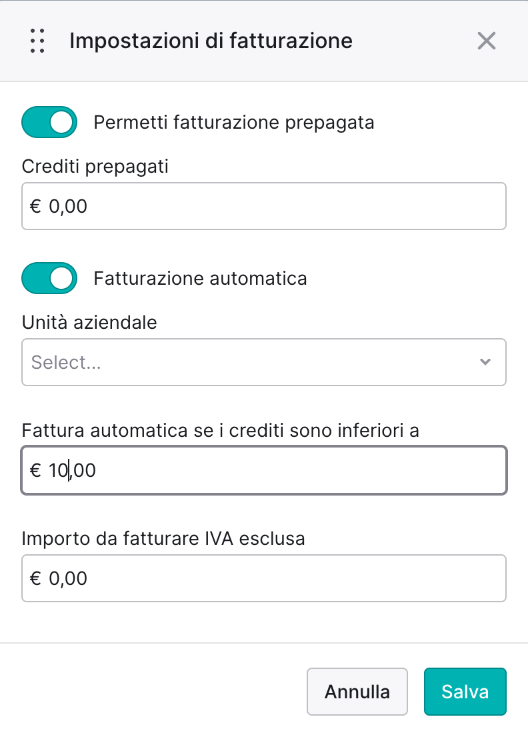Open the Unità aziendale select box

point(264,362)
